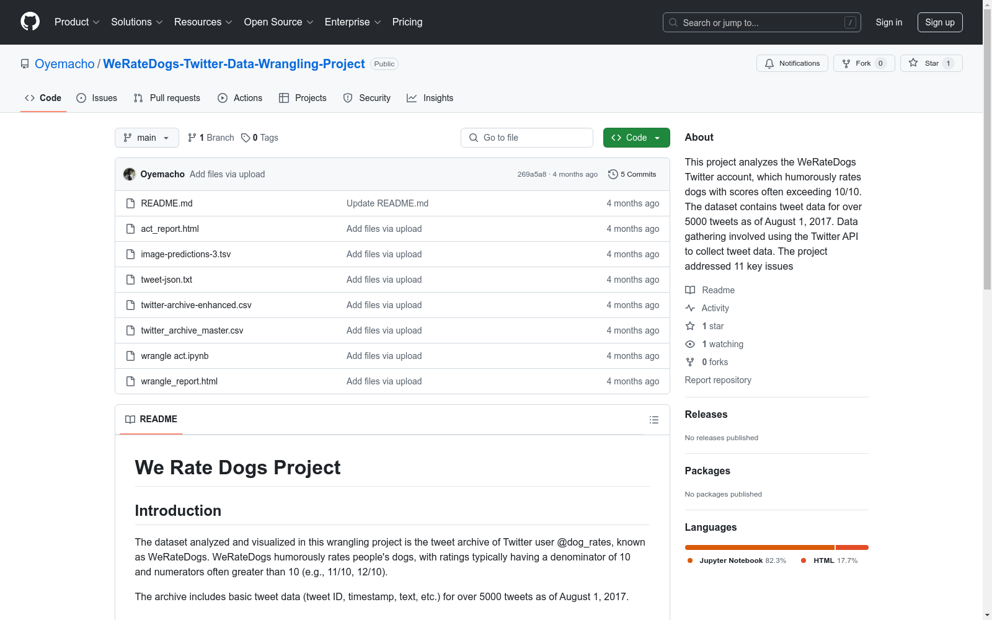Viewport: 992px width, 620px height.
Task: Click the file icon for image-predictions-3.tsv
Action: coord(130,254)
